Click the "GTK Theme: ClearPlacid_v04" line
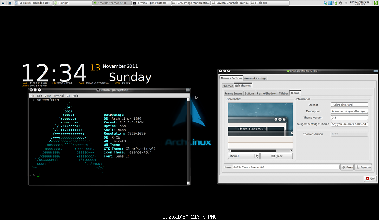379x220 pixels. click(129, 149)
